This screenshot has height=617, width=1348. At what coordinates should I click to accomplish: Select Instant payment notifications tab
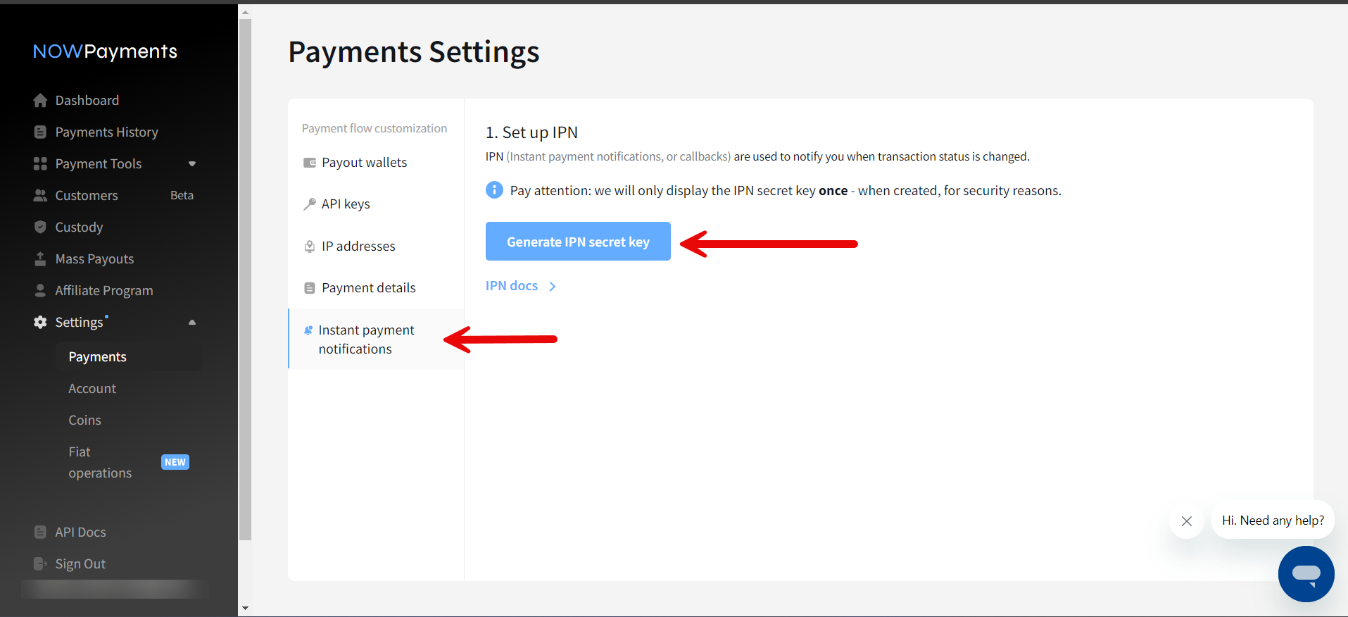(x=366, y=339)
